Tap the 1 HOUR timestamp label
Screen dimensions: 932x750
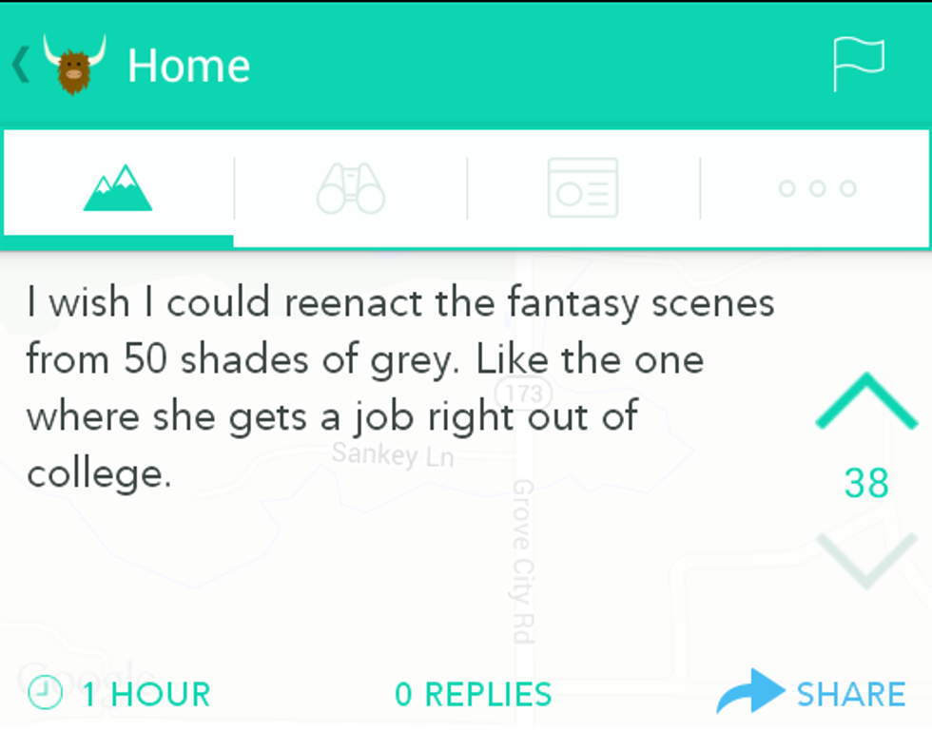pos(146,694)
